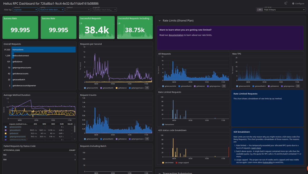Click the 504 status code row
Screen dimensions: 308x174
coord(40,160)
